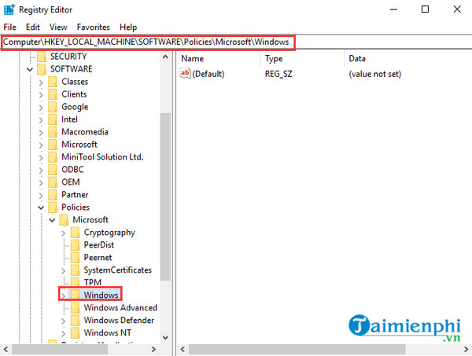Select the SOFTWARE folder icon
The height and width of the screenshot is (356, 472).
tap(42, 69)
